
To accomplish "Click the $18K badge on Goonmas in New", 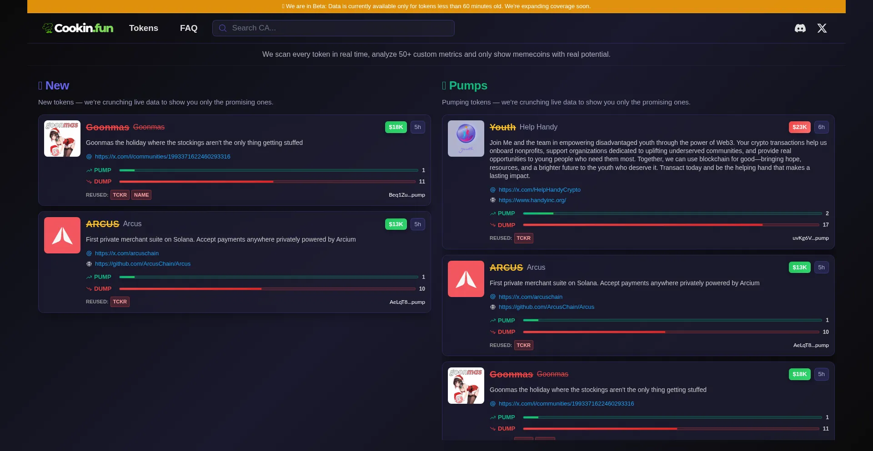I will pyautogui.click(x=396, y=127).
